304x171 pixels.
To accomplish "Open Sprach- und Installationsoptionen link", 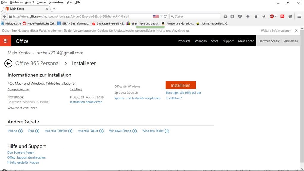I will click(137, 98).
